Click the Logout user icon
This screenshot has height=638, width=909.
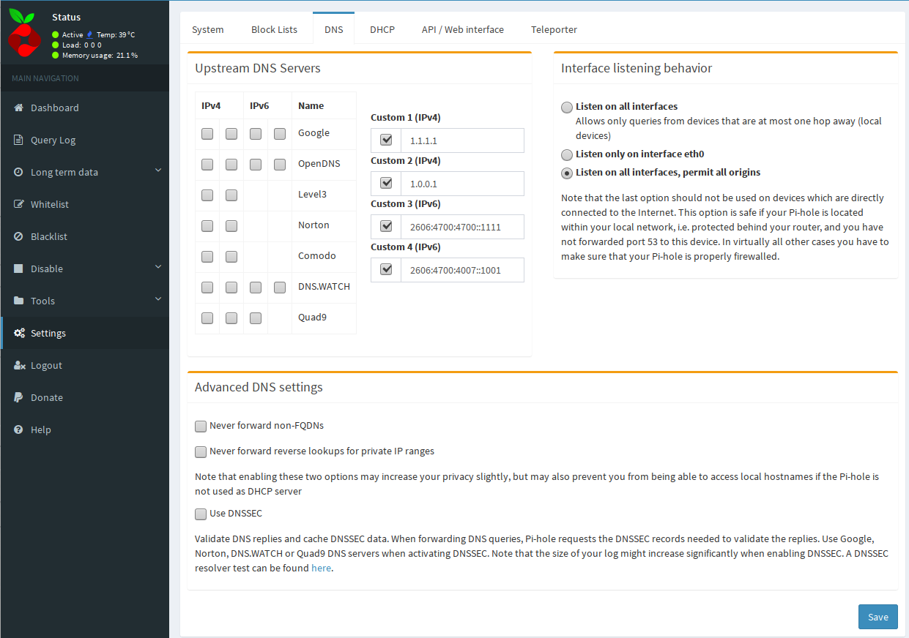pos(19,365)
